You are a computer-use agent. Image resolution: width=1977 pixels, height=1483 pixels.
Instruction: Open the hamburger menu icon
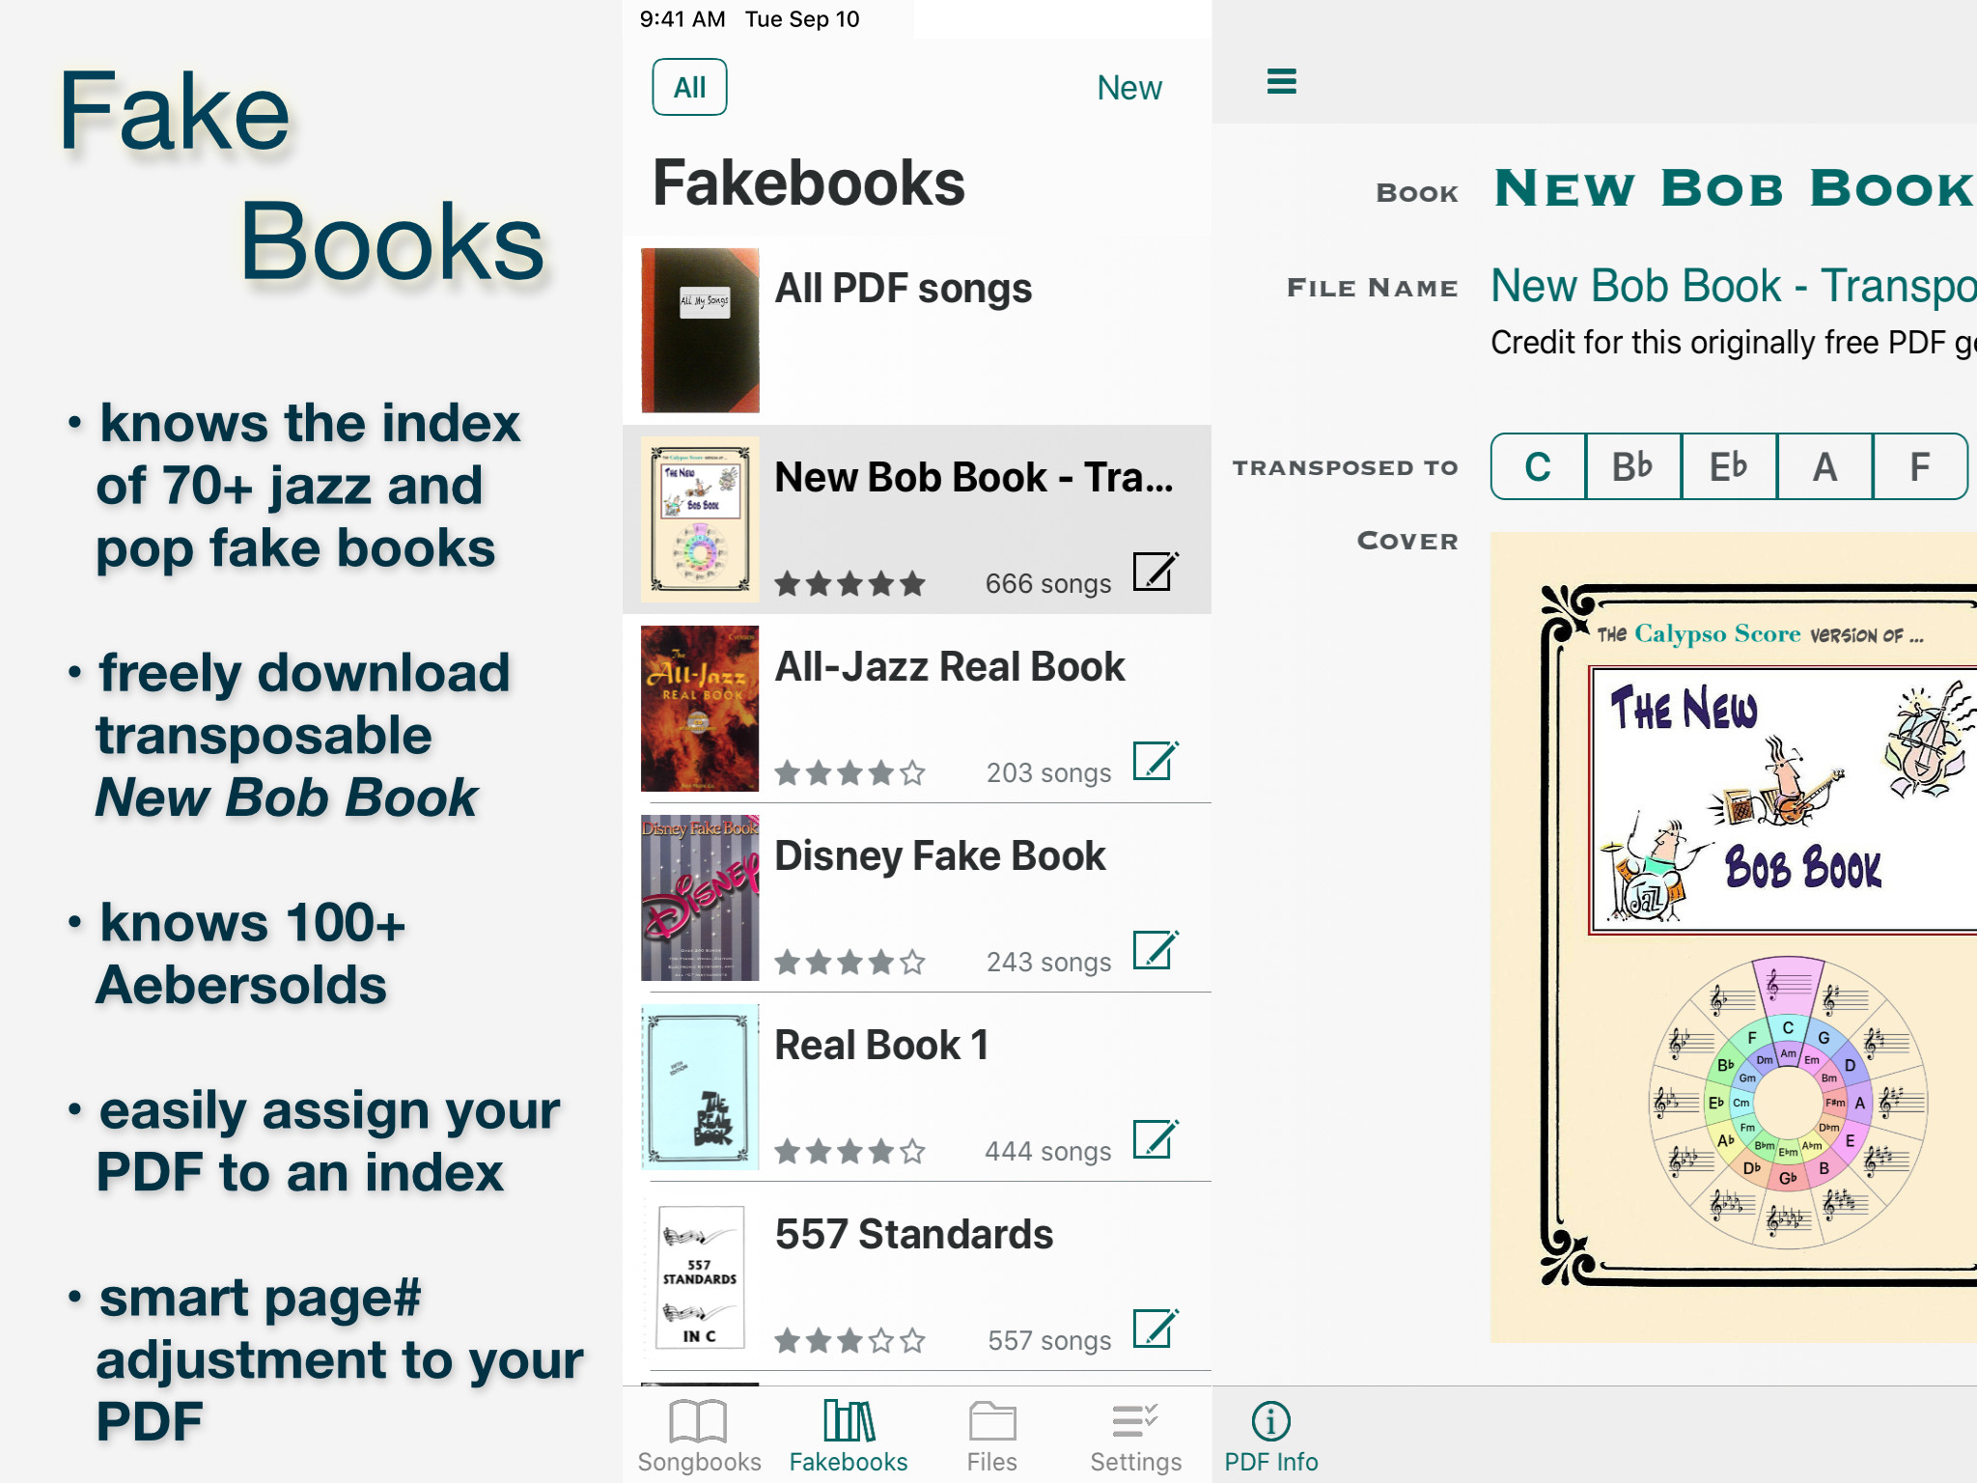tap(1281, 82)
